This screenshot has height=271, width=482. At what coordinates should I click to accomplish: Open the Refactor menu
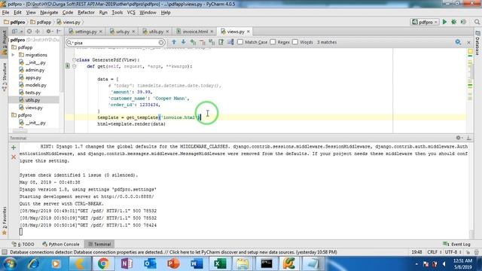(86, 13)
